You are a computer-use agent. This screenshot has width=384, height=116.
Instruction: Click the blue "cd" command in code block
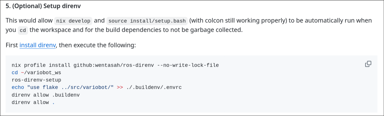pos(15,73)
